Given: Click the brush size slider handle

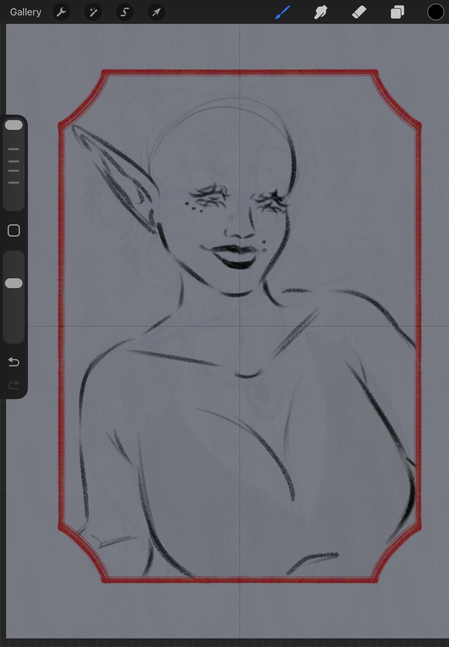Looking at the screenshot, I should coord(14,125).
